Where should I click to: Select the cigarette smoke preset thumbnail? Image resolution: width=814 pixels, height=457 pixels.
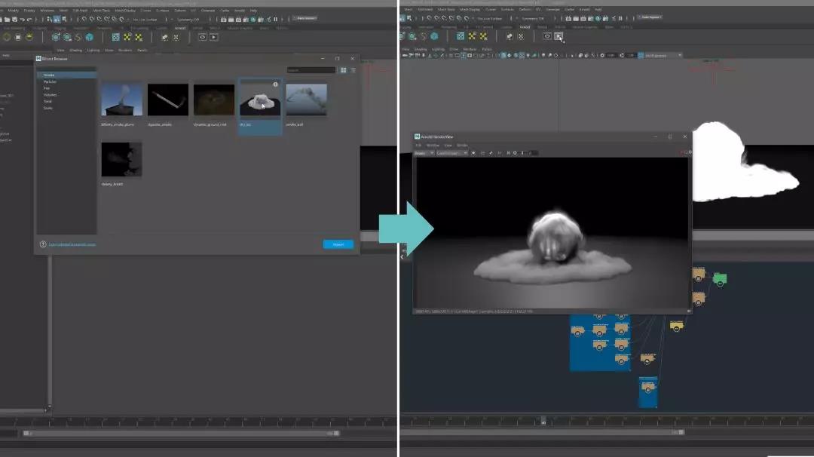[x=168, y=100]
